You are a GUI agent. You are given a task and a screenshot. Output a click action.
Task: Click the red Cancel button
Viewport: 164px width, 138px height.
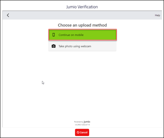82,133
